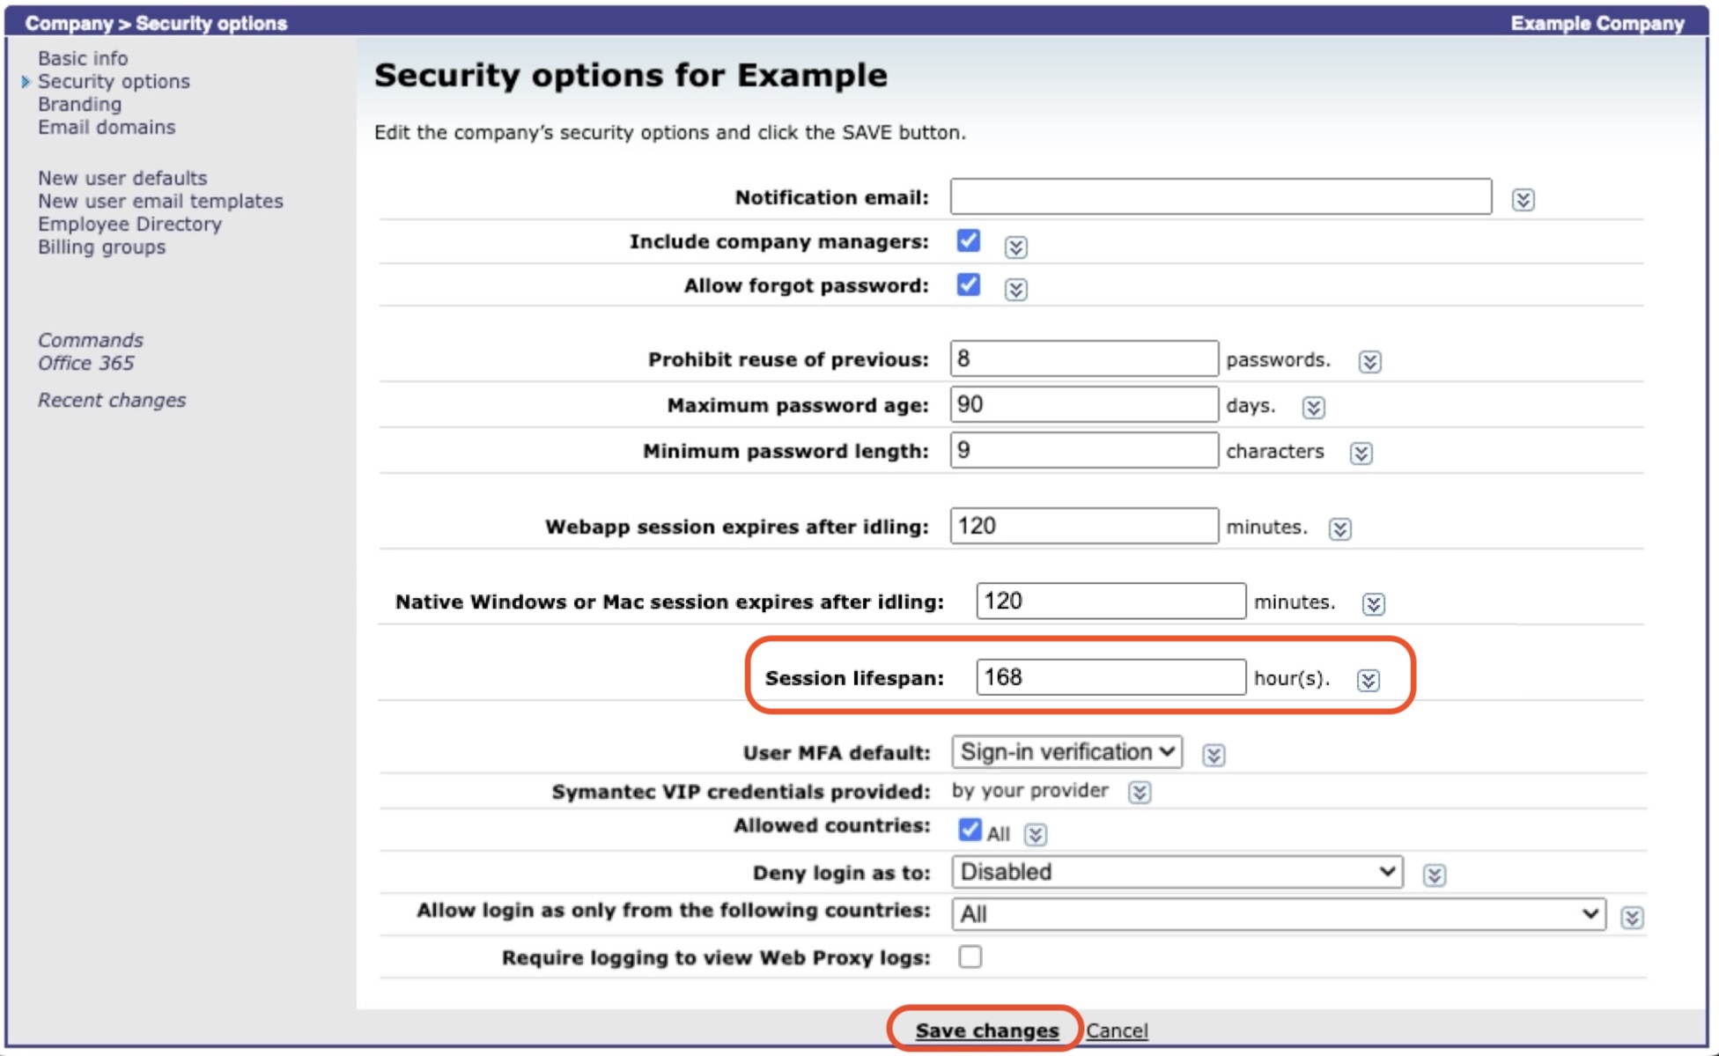Image resolution: width=1719 pixels, height=1056 pixels.
Task: Uncheck Include company managers
Action: pyautogui.click(x=967, y=241)
